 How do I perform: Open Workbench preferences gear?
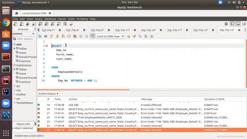coord(226,24)
